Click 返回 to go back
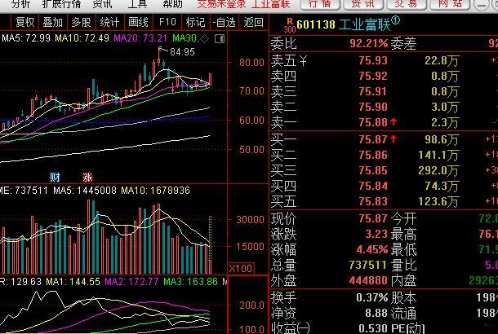 tap(253, 23)
